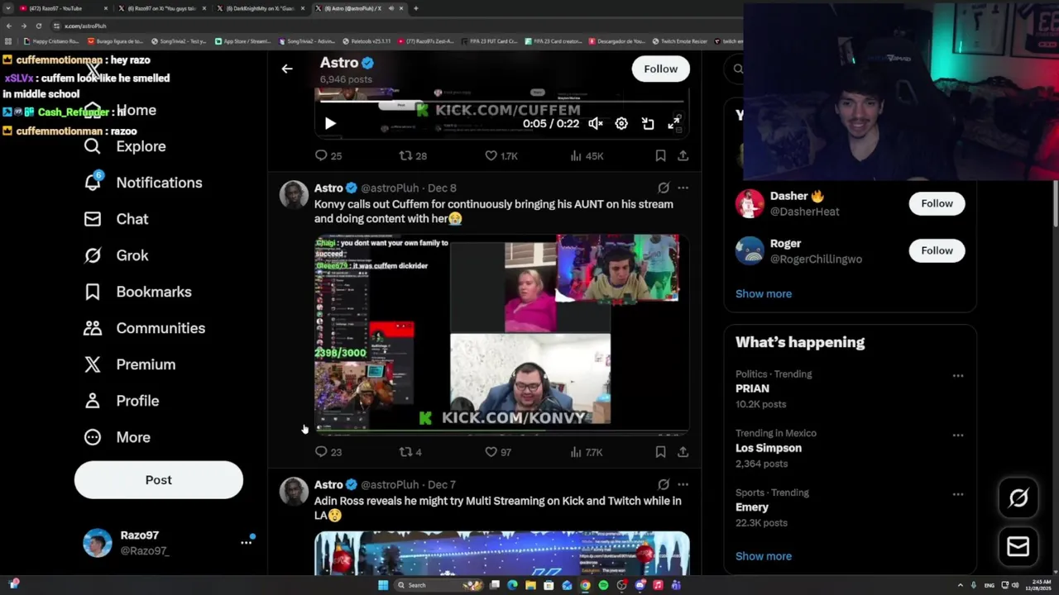Click Show more under who to follow
Image resolution: width=1059 pixels, height=595 pixels.
(764, 293)
